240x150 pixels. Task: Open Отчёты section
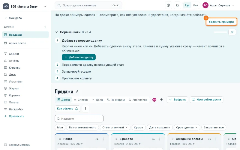(x=25, y=61)
